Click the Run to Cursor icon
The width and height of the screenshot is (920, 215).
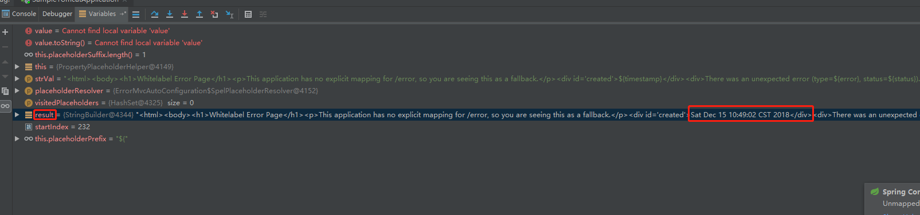(x=229, y=14)
